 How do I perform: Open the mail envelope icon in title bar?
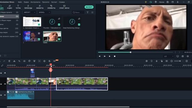click(172, 2)
